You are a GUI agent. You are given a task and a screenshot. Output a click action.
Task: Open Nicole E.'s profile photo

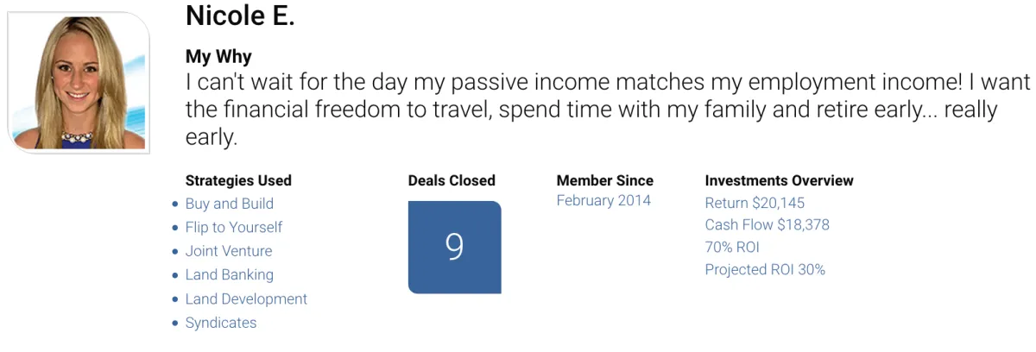pos(79,83)
